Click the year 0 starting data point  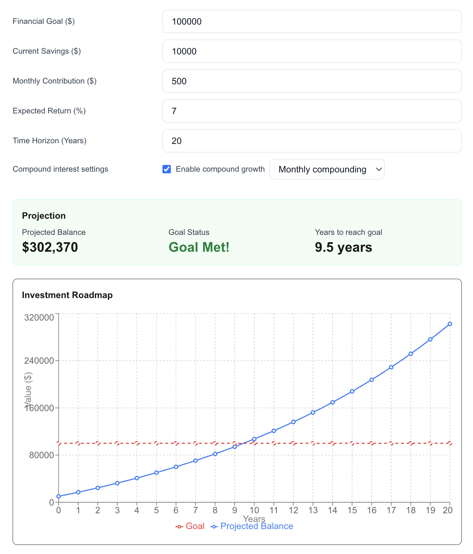coord(59,496)
